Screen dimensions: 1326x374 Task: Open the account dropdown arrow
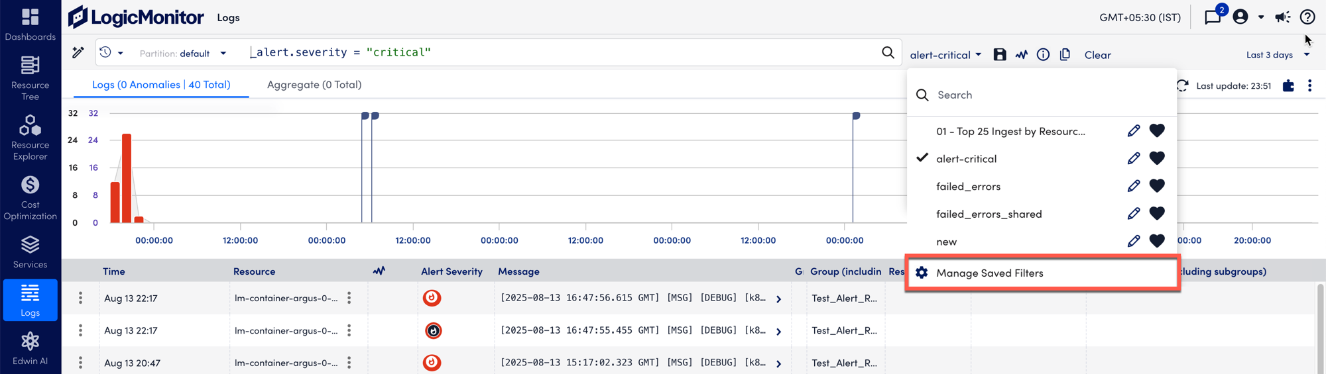1261,17
